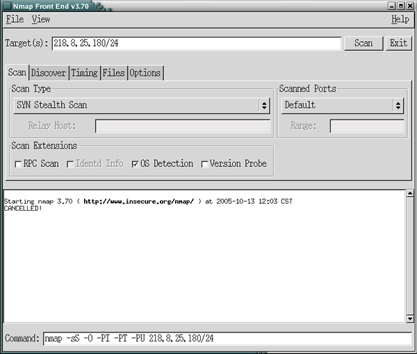Close the Nmap Front End window
Screen dimensions: 417x354
(410, 6)
